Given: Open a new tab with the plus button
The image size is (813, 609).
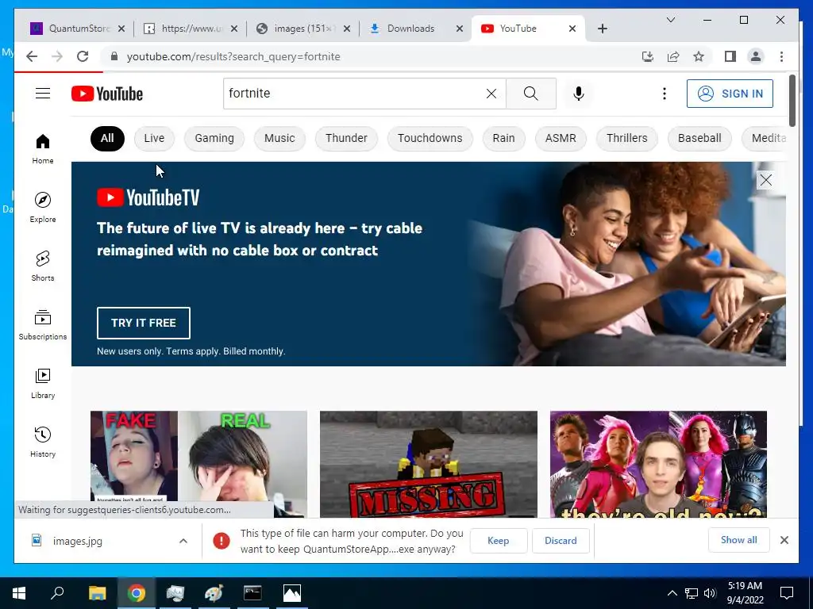Looking at the screenshot, I should pyautogui.click(x=602, y=29).
